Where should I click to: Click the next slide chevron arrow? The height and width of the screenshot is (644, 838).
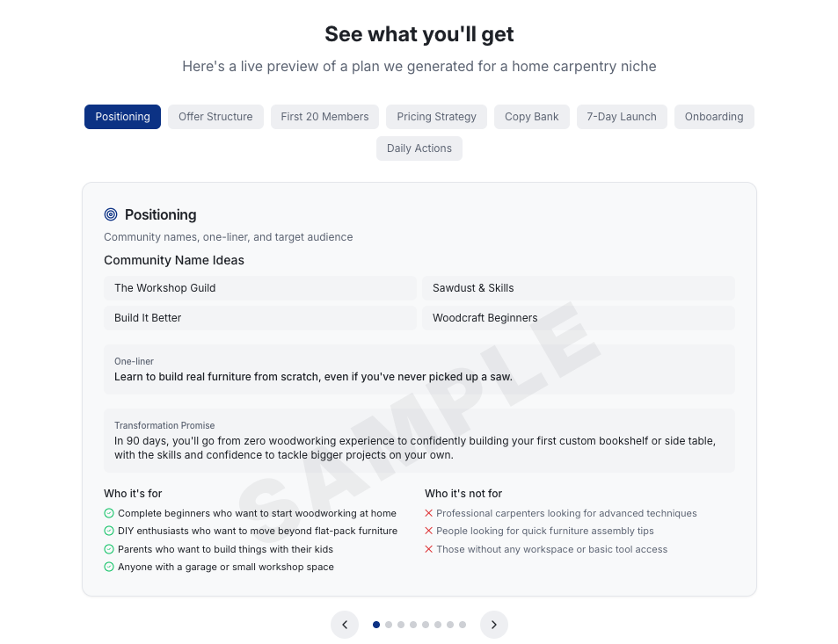click(494, 625)
